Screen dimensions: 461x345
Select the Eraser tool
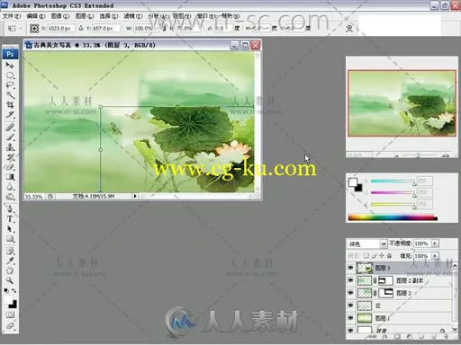point(10,167)
